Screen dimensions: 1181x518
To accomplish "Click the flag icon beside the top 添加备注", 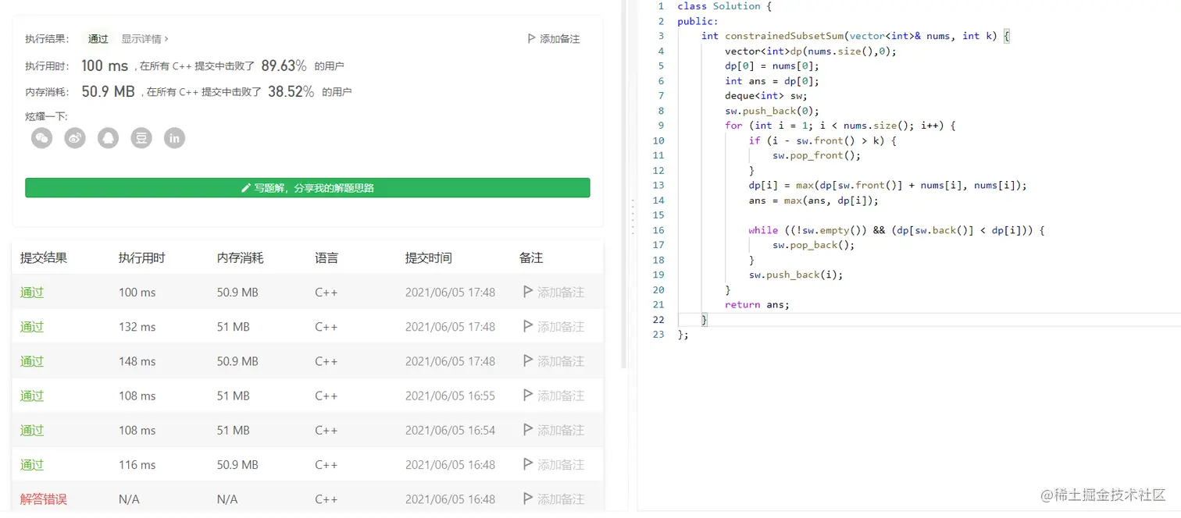I will 531,38.
